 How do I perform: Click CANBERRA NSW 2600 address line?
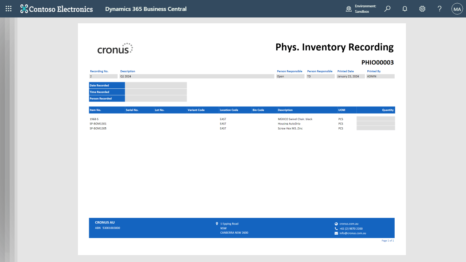click(x=234, y=233)
